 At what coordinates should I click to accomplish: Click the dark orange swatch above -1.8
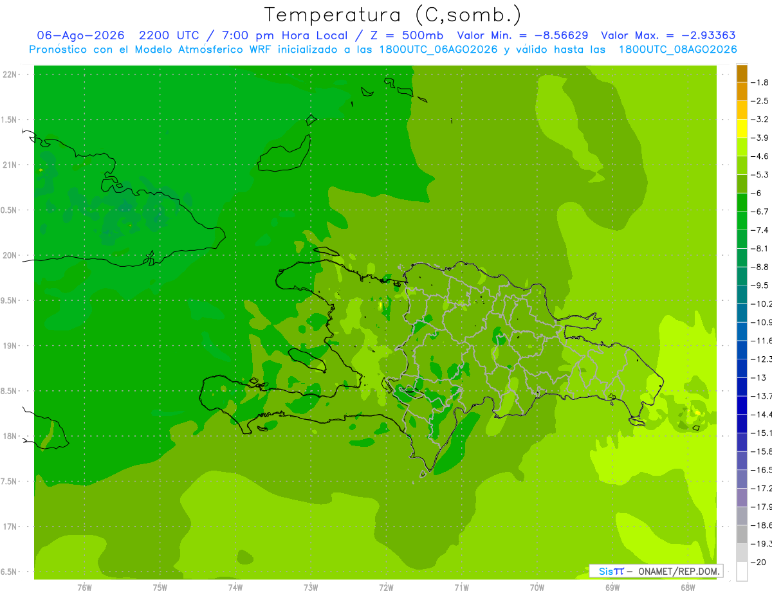click(742, 73)
